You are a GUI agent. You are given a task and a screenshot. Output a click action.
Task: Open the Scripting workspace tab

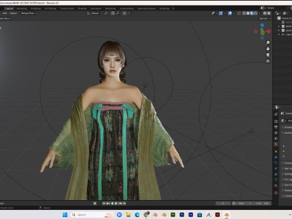click(x=164, y=9)
